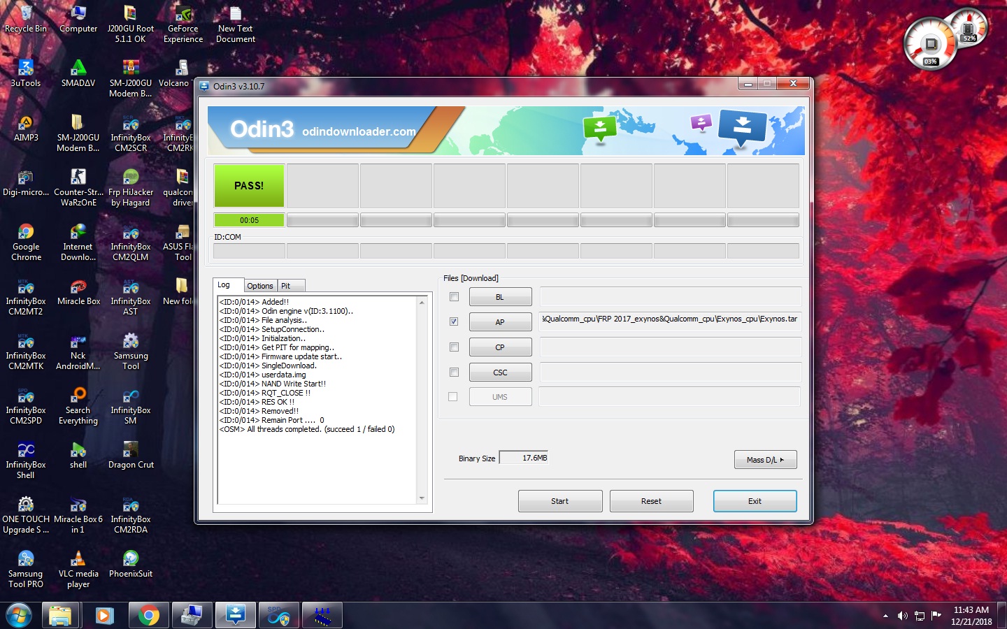Click the taskbar clock showing 11:43 AM
1007x629 pixels.
point(971,616)
